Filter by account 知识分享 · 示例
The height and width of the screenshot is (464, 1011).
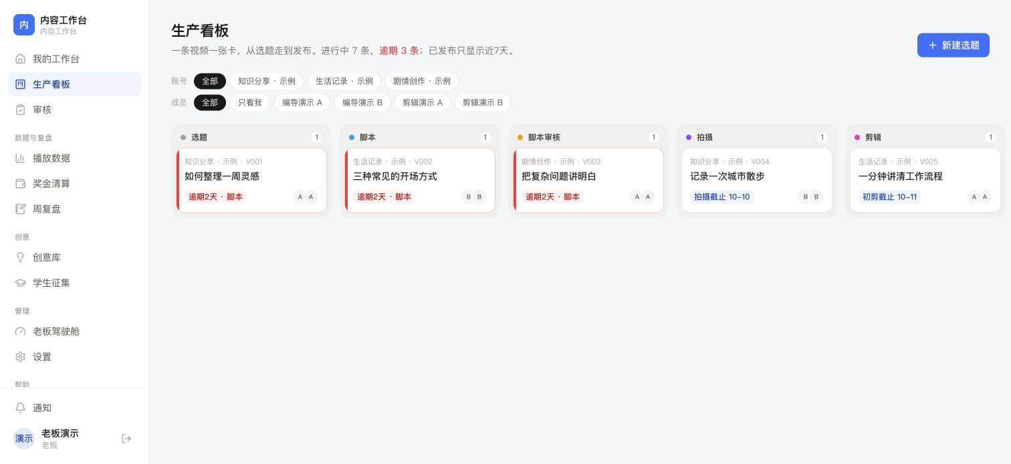pos(267,81)
